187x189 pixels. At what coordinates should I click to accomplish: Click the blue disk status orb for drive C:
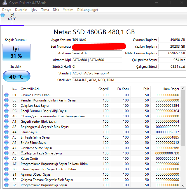click(x=3, y=15)
